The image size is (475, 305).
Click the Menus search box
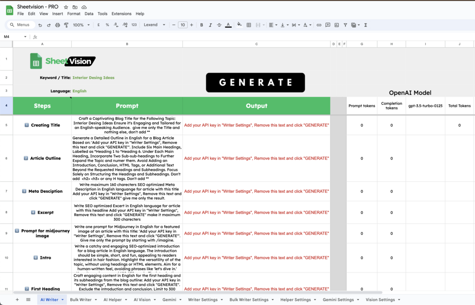click(x=20, y=25)
